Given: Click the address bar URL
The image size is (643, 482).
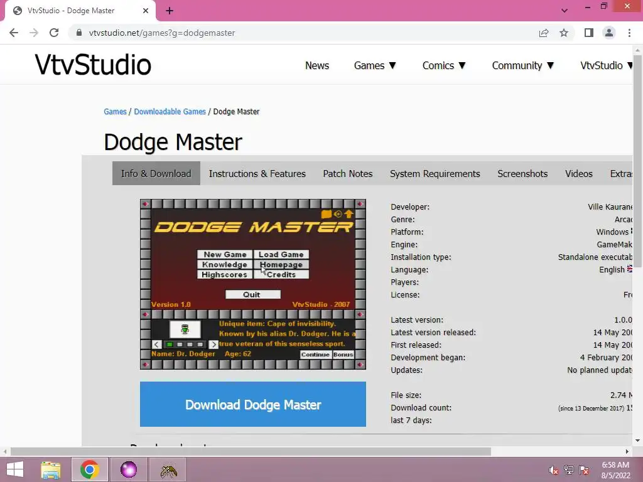Looking at the screenshot, I should pos(162,33).
